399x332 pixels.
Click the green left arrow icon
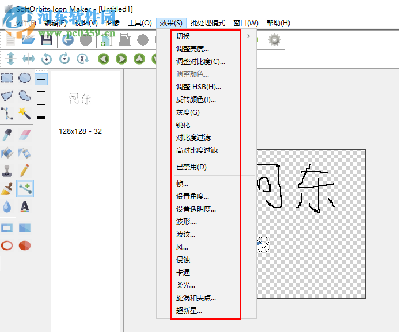[104, 59]
